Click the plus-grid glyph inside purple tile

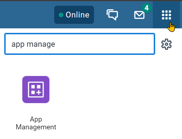36,90
